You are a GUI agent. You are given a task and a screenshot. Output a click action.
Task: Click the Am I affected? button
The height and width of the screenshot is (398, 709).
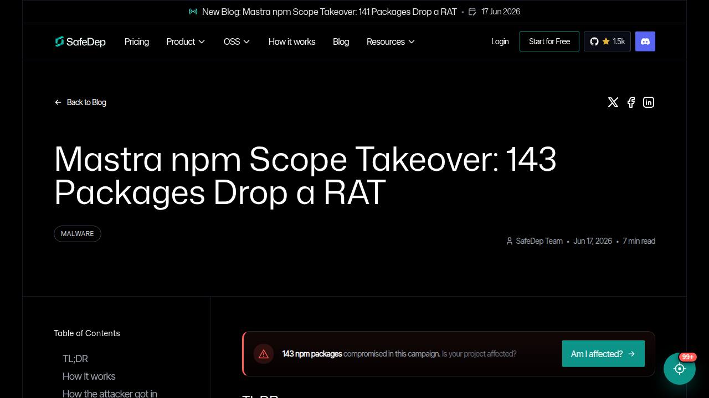pos(603,354)
